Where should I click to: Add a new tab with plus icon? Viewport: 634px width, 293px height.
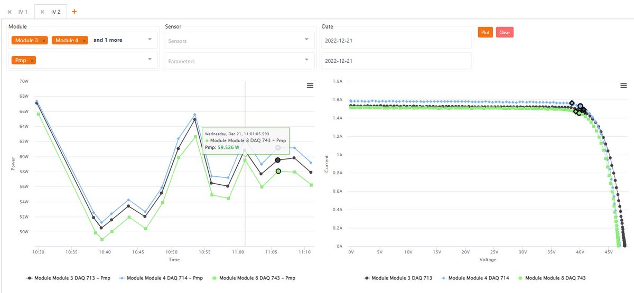(x=74, y=12)
